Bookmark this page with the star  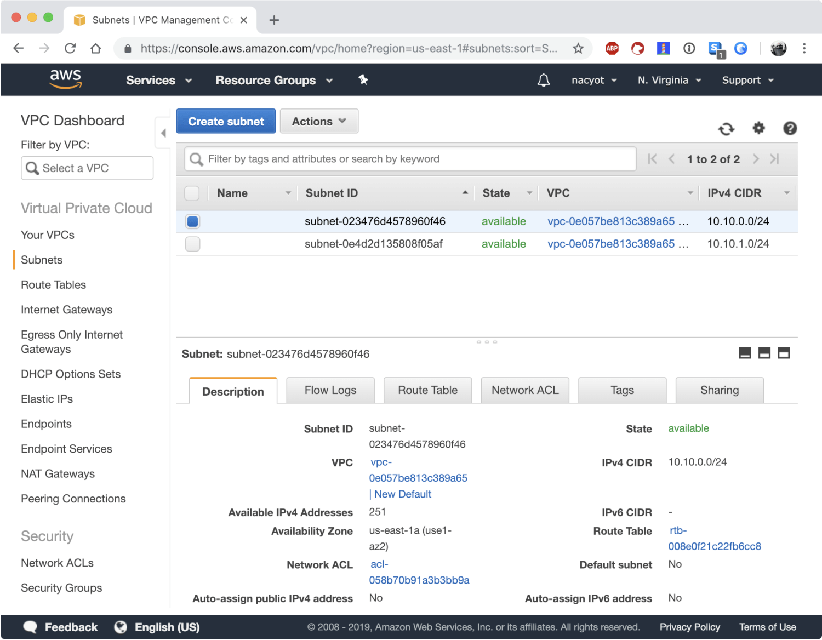[x=578, y=49]
